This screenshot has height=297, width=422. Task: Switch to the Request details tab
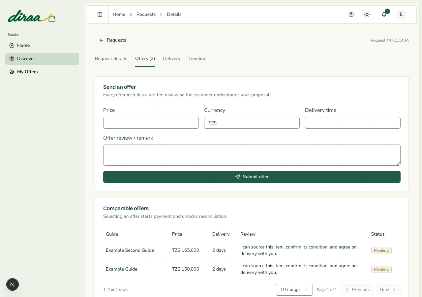click(111, 59)
